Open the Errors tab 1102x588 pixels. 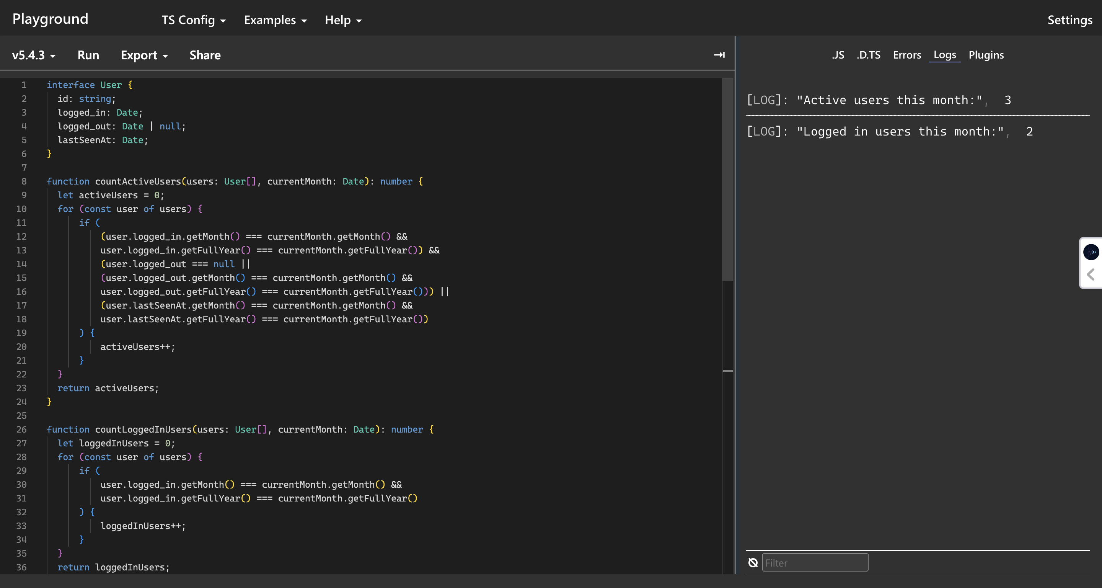(907, 55)
